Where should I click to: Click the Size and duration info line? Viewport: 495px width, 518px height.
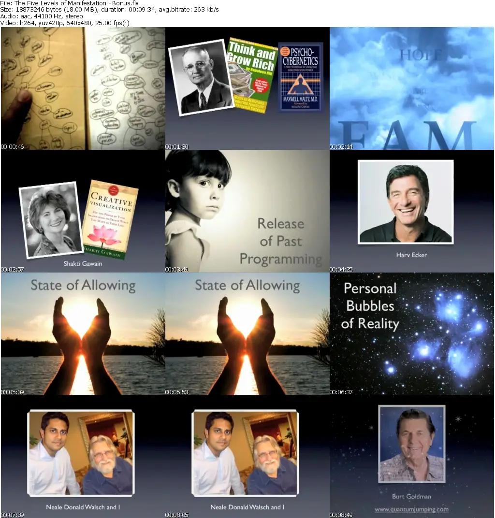[x=109, y=10]
